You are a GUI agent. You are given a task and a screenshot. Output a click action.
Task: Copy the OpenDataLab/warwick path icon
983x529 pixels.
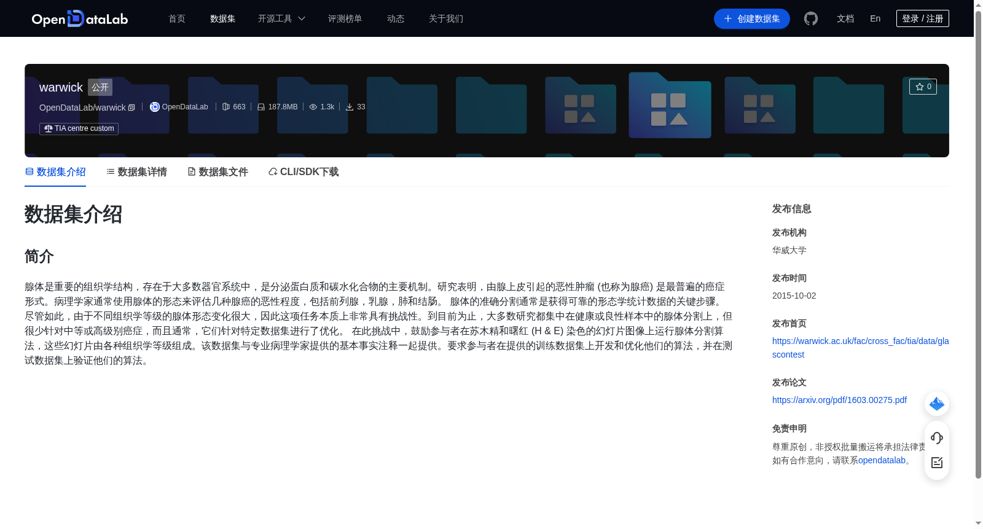(131, 108)
